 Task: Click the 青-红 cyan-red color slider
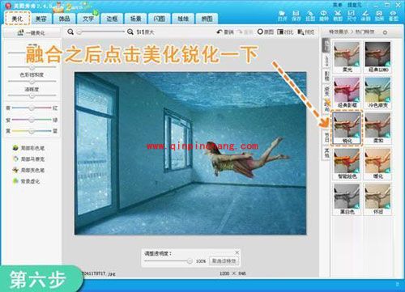click(x=32, y=108)
